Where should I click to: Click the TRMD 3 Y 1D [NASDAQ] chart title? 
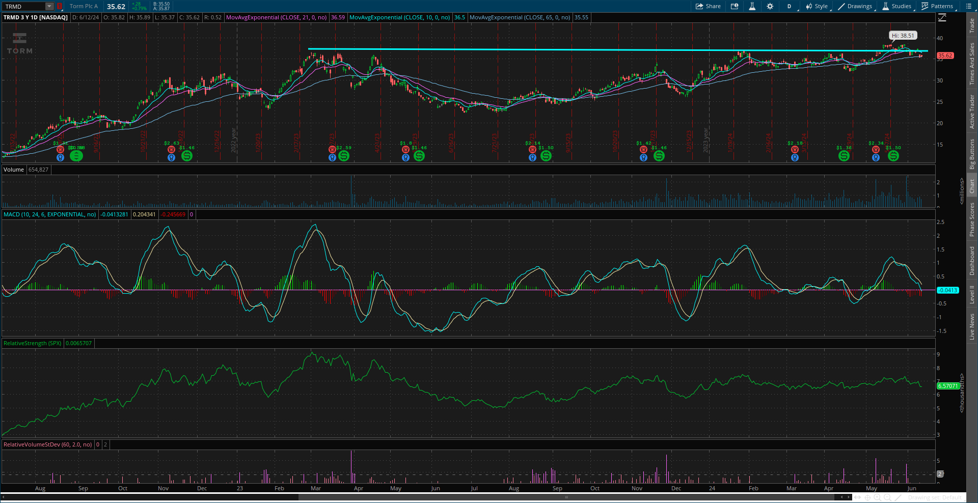coord(36,17)
